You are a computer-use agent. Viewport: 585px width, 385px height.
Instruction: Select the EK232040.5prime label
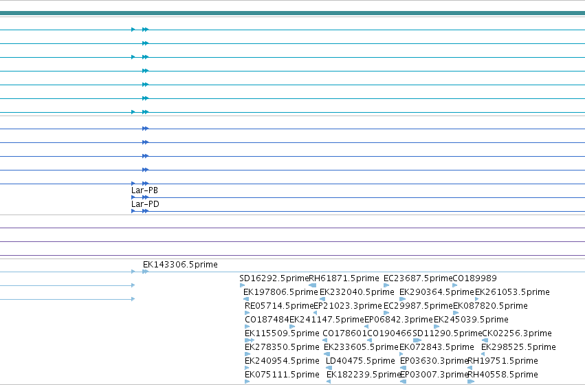tap(357, 292)
